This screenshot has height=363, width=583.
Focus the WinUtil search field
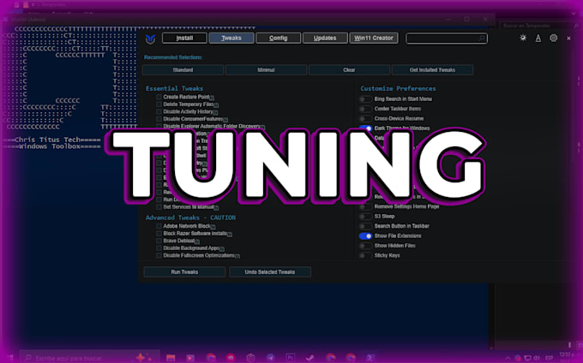(446, 39)
